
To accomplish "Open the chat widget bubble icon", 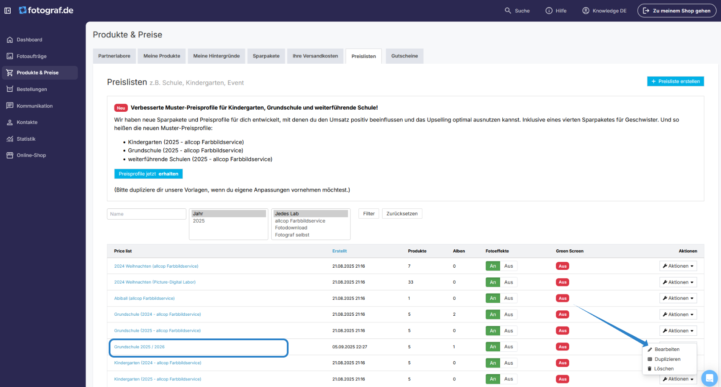I will click(709, 379).
